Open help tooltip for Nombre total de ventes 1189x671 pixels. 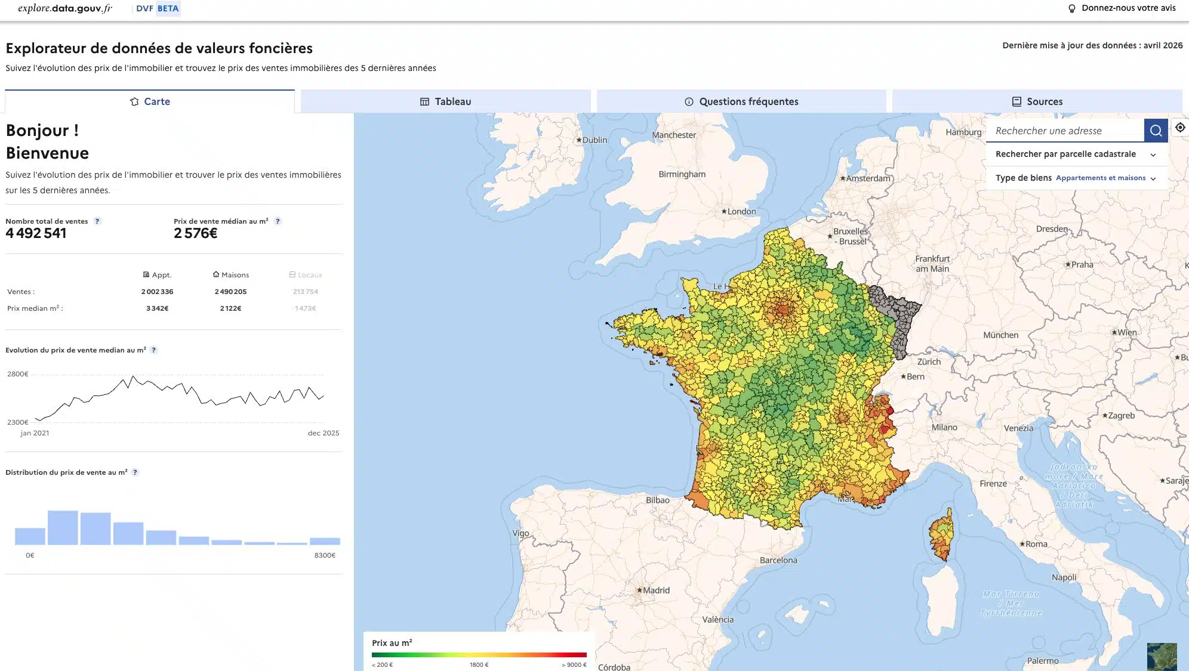[97, 221]
